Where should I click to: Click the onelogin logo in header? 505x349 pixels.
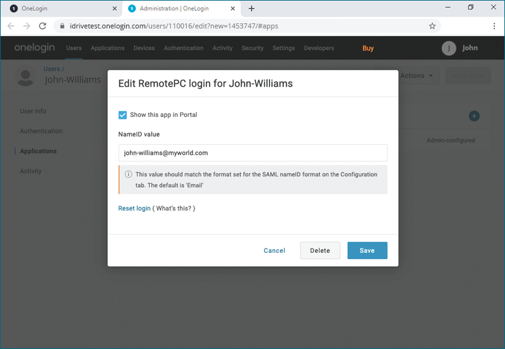[x=35, y=48]
